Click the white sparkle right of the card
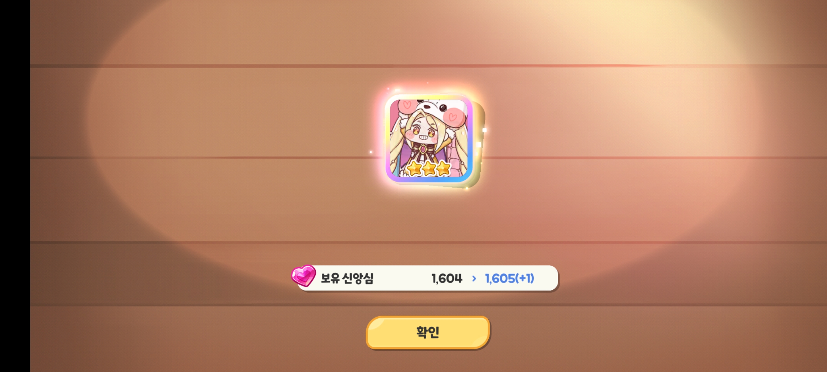The width and height of the screenshot is (827, 372). coord(484,130)
